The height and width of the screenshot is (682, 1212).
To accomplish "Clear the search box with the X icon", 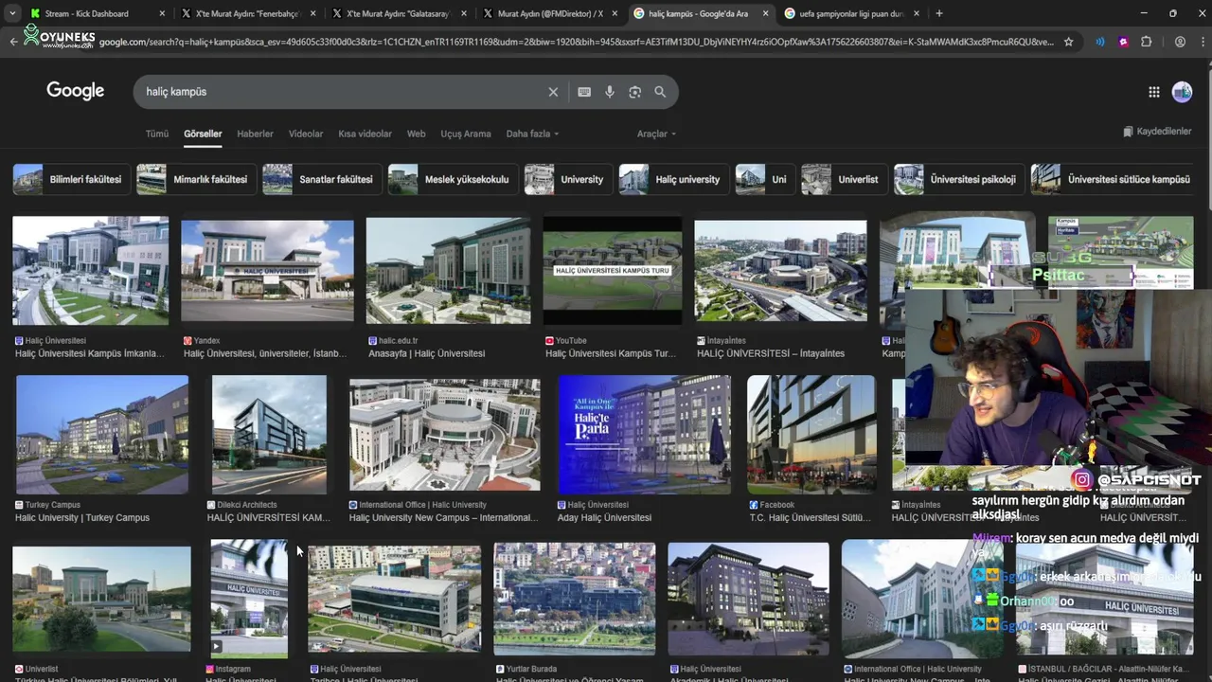I will 553,92.
